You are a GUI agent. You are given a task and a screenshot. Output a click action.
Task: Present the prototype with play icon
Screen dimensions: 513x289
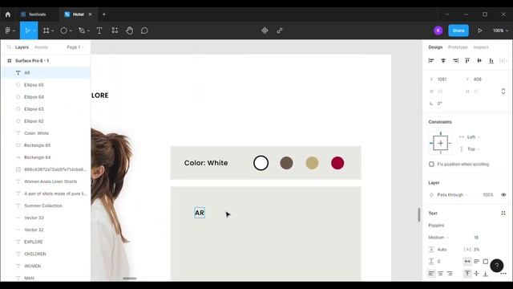(x=479, y=31)
